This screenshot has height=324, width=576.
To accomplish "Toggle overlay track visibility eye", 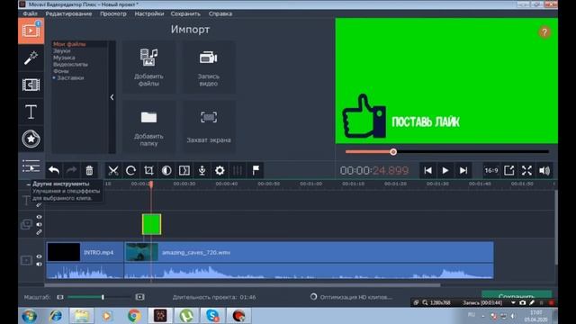I will click(x=39, y=217).
